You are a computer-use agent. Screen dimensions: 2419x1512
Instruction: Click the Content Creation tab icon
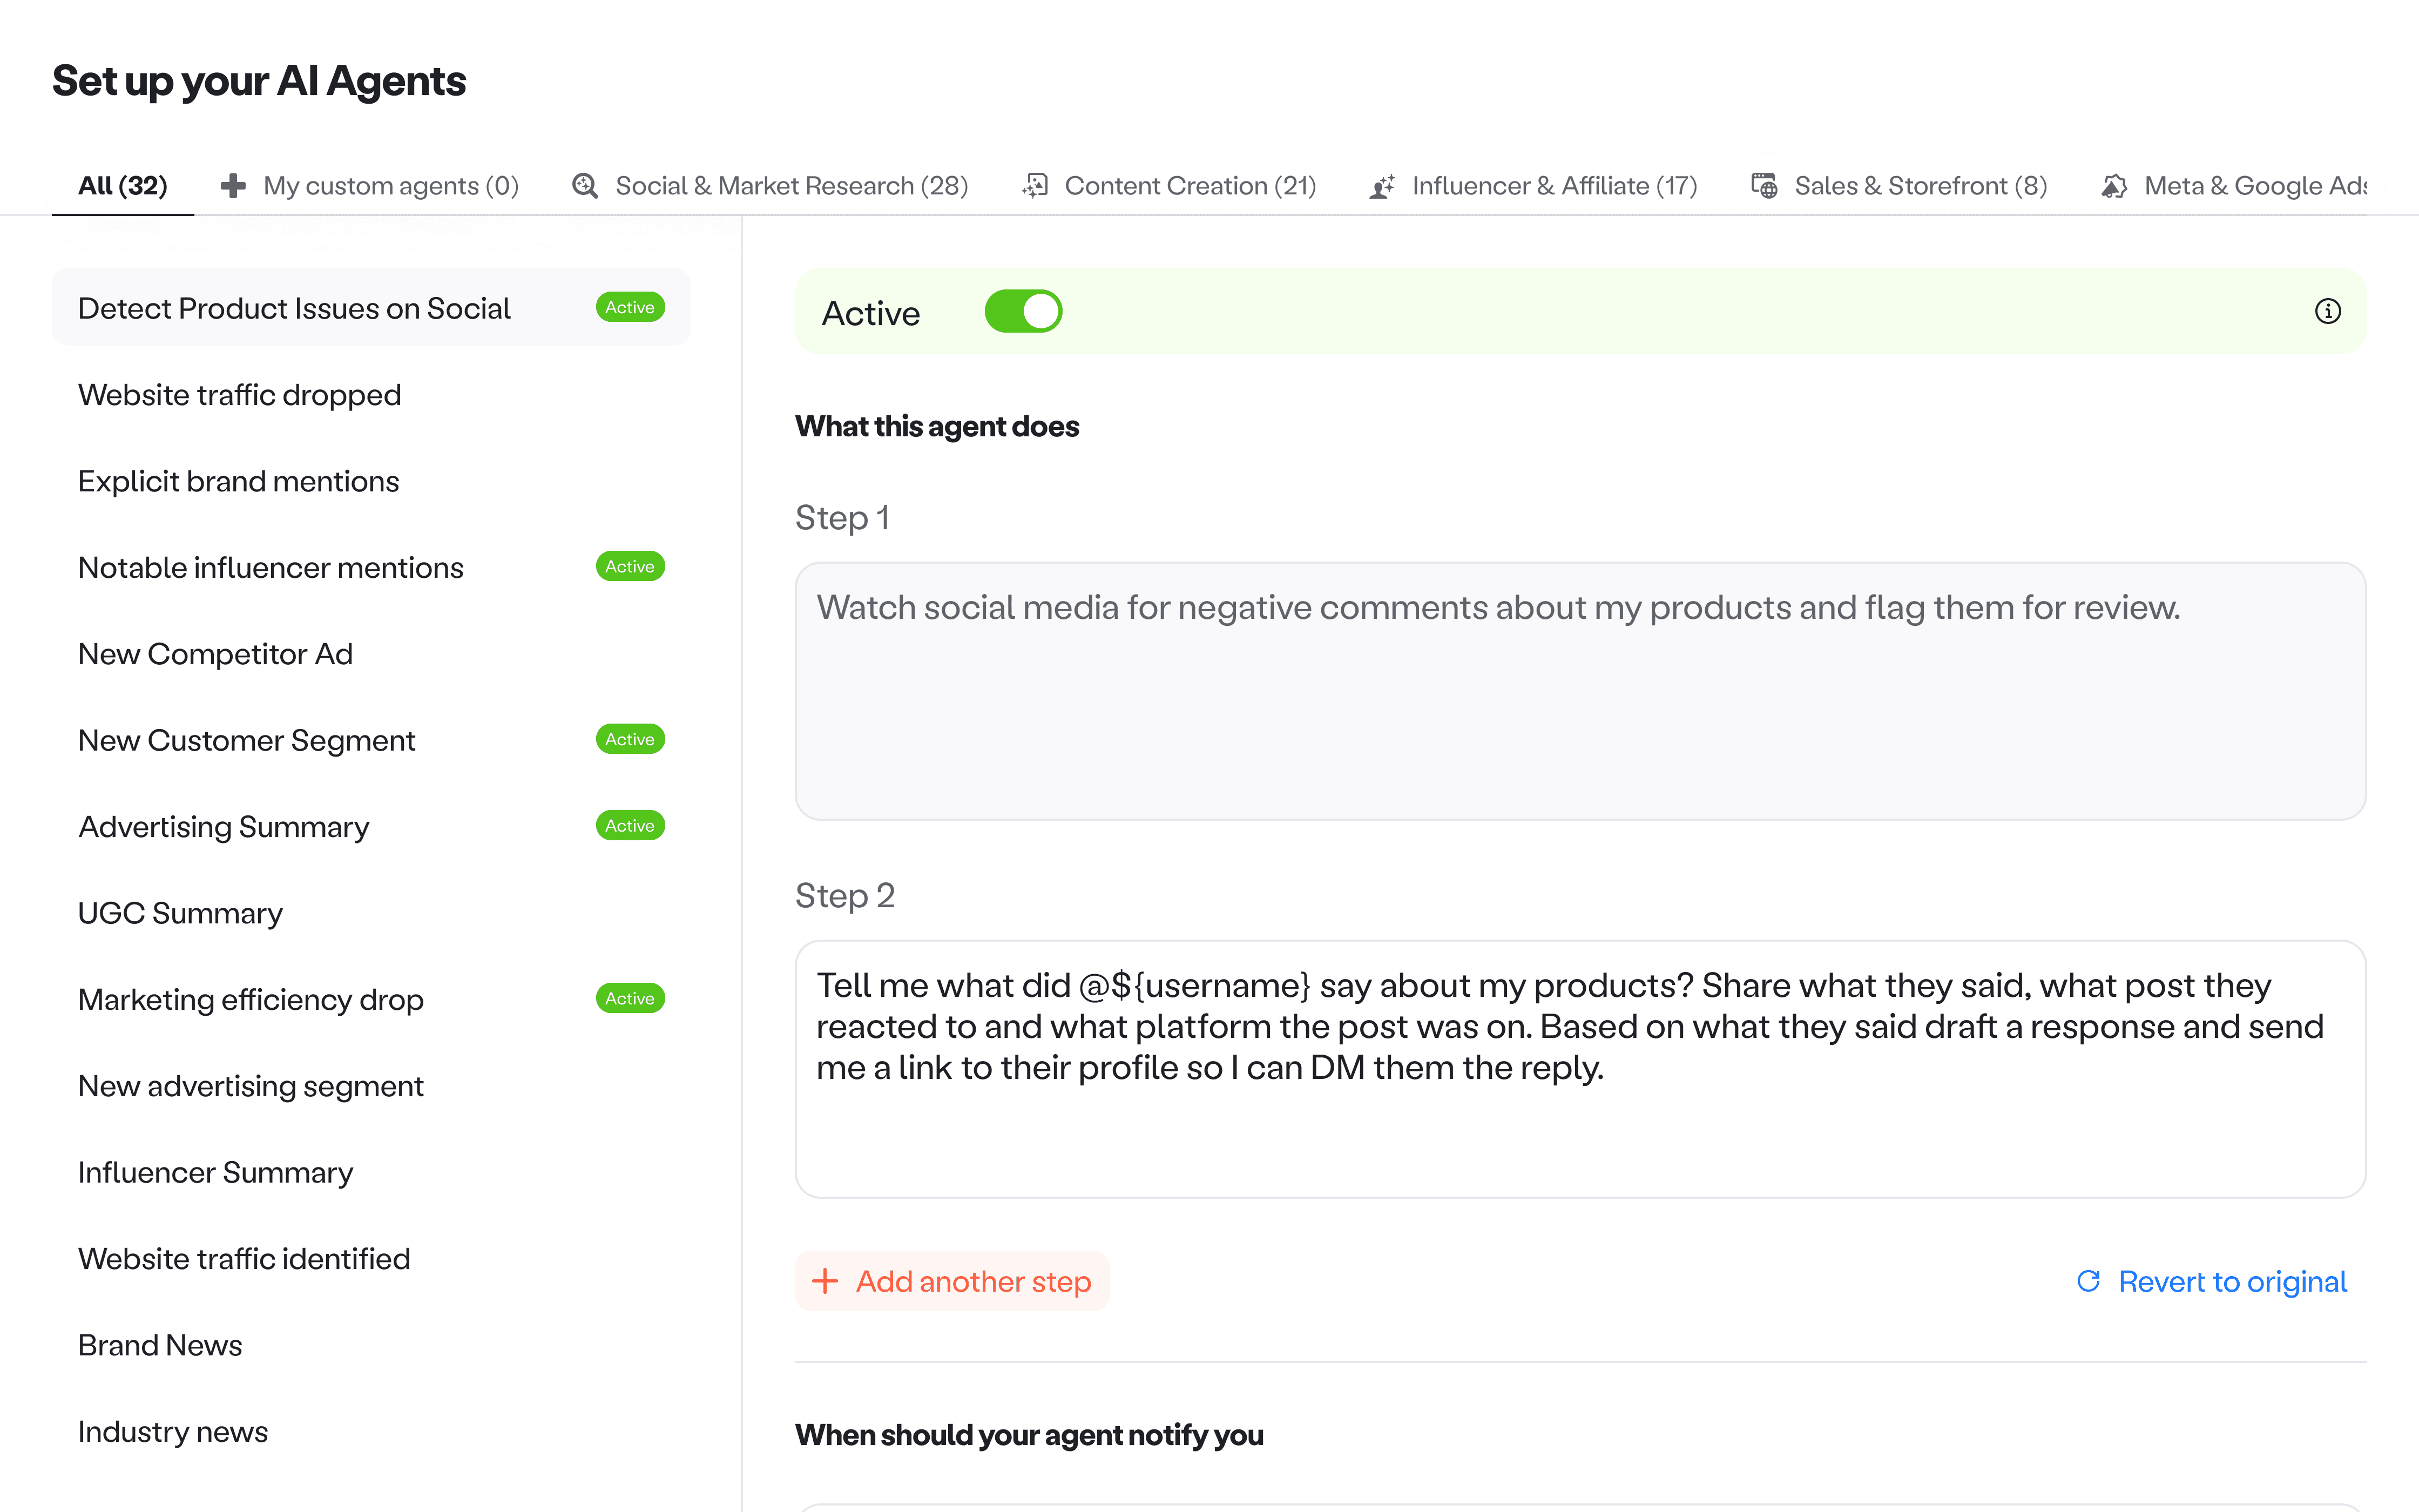point(1035,186)
